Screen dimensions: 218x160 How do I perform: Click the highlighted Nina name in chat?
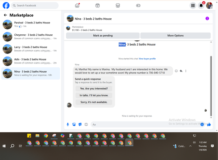click(x=122, y=44)
